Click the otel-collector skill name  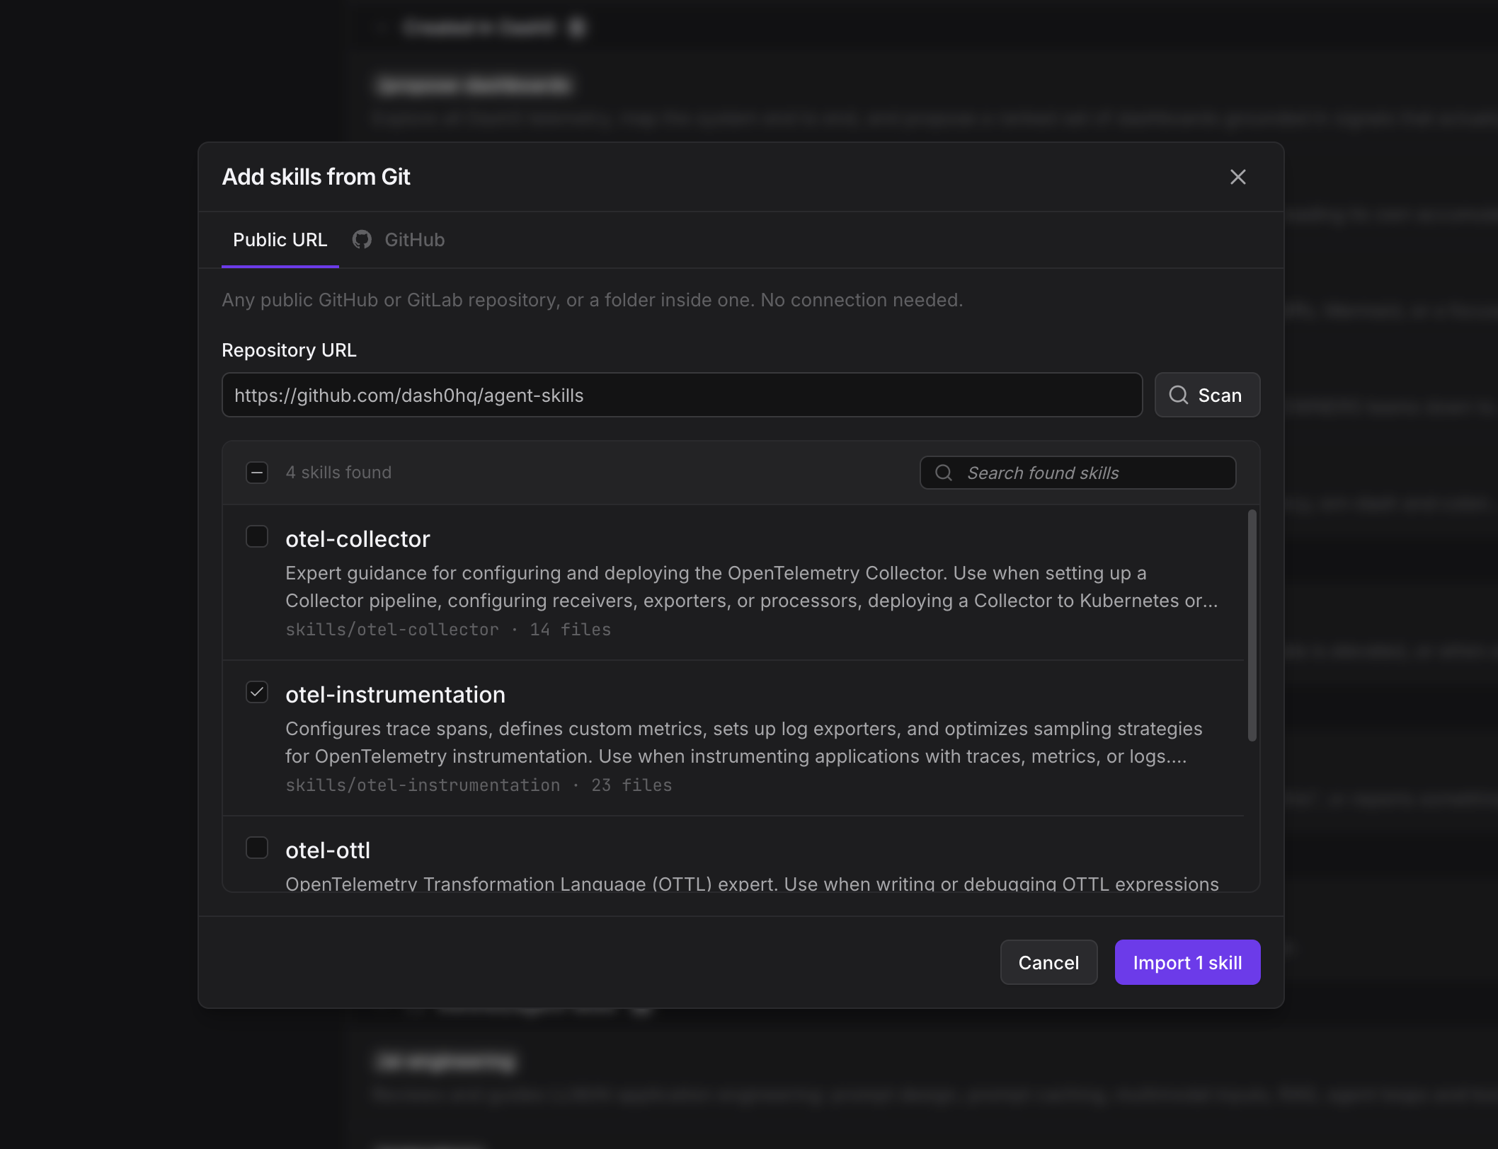click(358, 539)
